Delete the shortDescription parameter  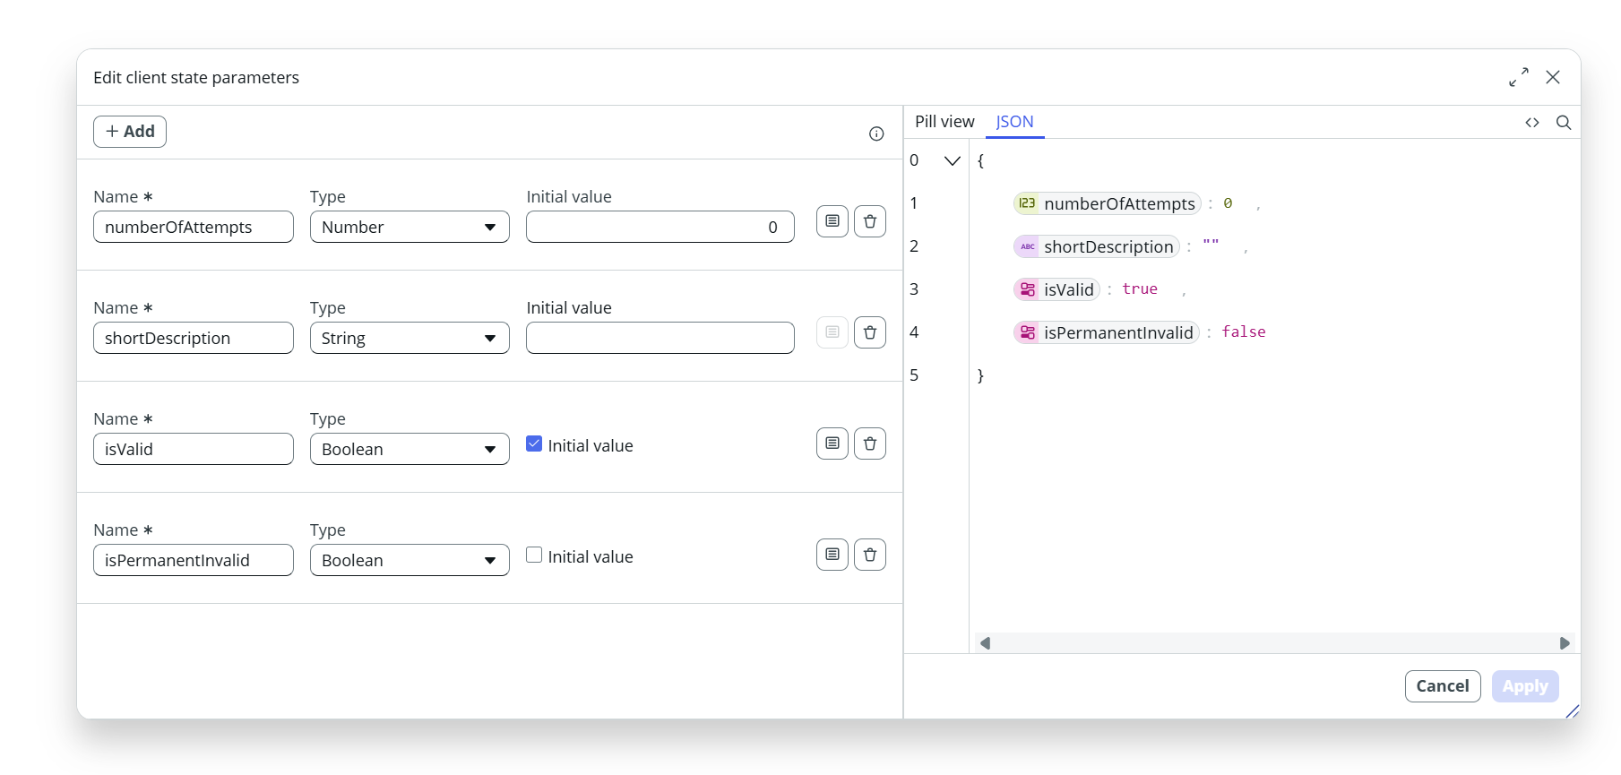pos(869,332)
